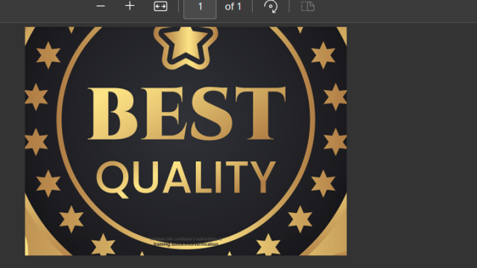The image size is (477, 268).
Task: Click the zoom in plus icon
Action: point(130,6)
